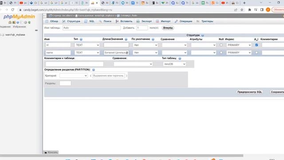
Task: Open help icon beside Структура heading
Action: point(203,36)
